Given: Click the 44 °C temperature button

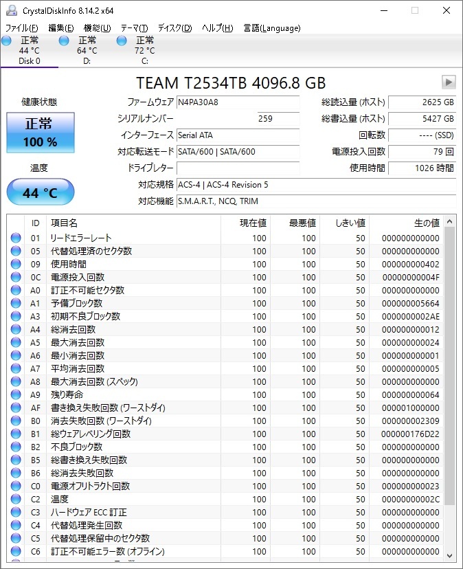Looking at the screenshot, I should [41, 192].
